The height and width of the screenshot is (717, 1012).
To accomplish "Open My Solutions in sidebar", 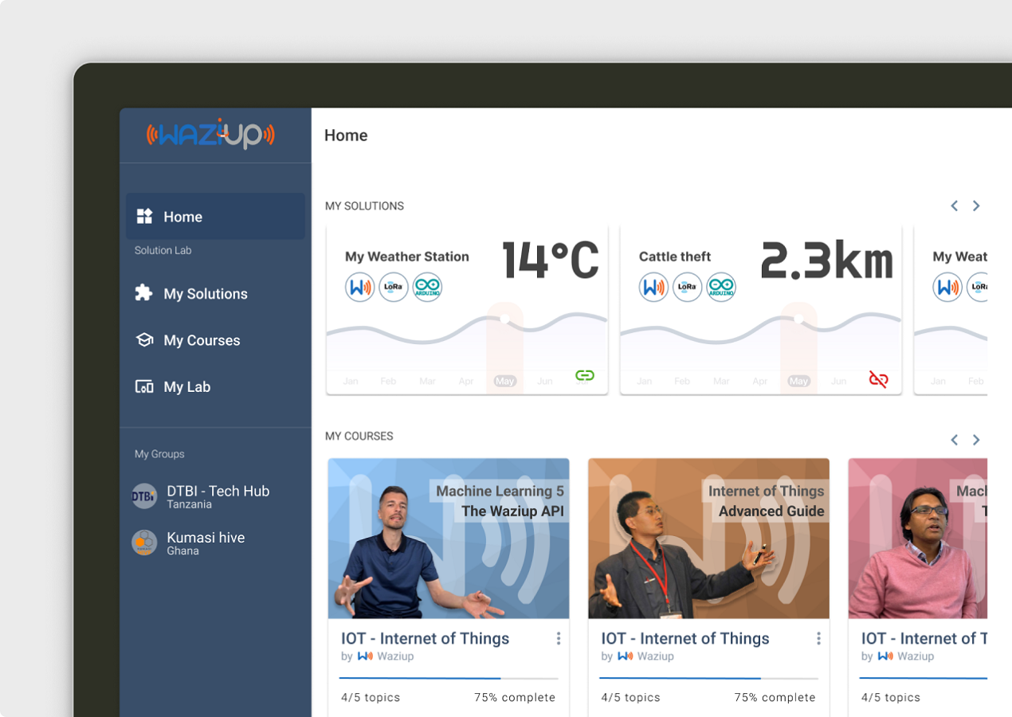I will (206, 294).
